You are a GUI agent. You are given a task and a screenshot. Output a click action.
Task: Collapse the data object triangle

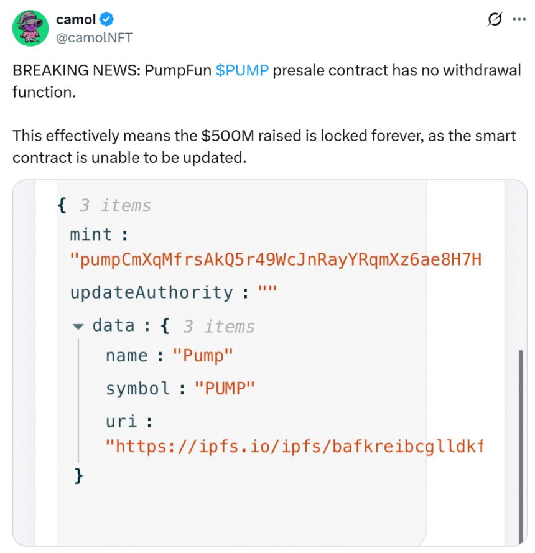click(78, 326)
